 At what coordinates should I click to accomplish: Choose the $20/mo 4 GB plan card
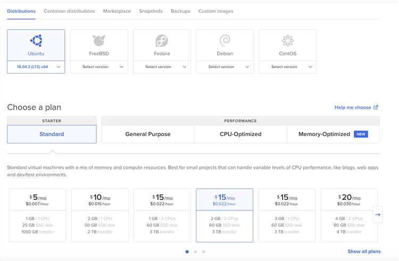pos(349,215)
